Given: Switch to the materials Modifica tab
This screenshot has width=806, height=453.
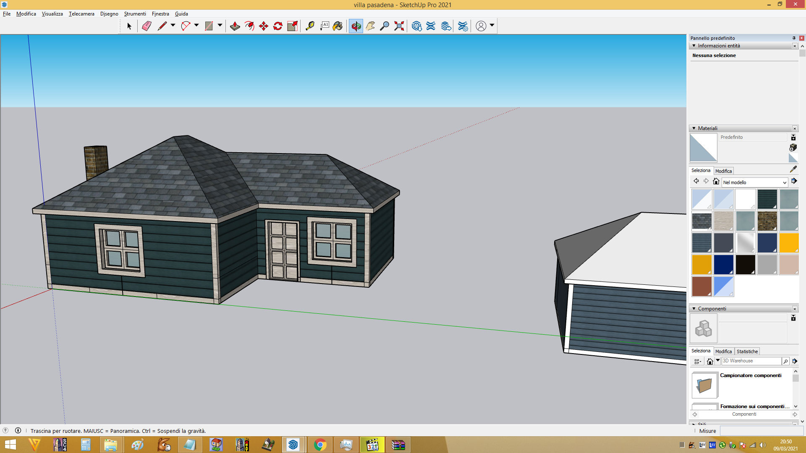Looking at the screenshot, I should (x=723, y=171).
